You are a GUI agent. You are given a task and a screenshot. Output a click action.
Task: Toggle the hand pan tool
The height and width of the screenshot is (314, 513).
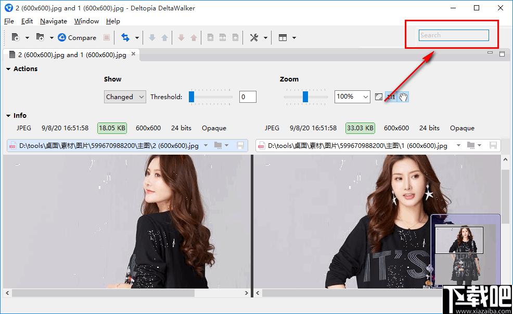(403, 97)
